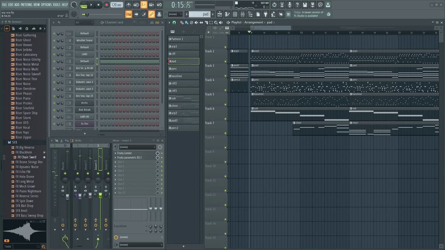Open the mixer output (none) dropdown at bottom
This screenshot has width=445, height=250.
[141, 244]
